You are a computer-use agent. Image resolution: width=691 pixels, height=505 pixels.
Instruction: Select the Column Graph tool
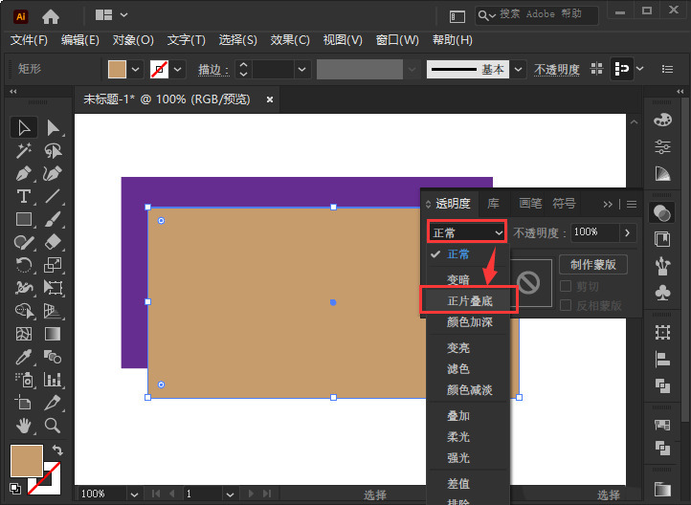click(53, 380)
